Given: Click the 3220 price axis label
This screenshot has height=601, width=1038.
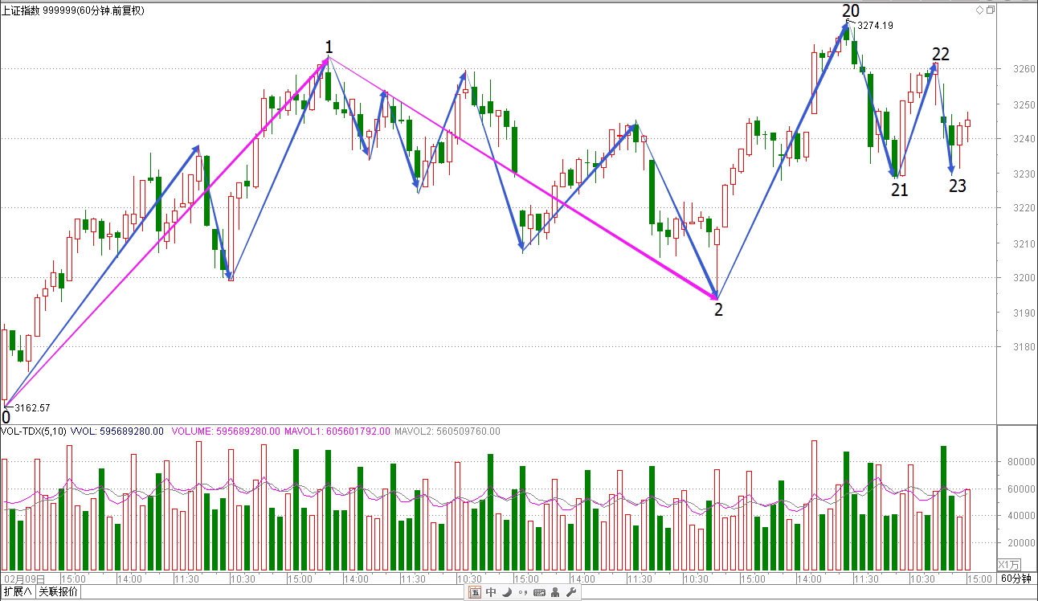Looking at the screenshot, I should (x=1024, y=208).
